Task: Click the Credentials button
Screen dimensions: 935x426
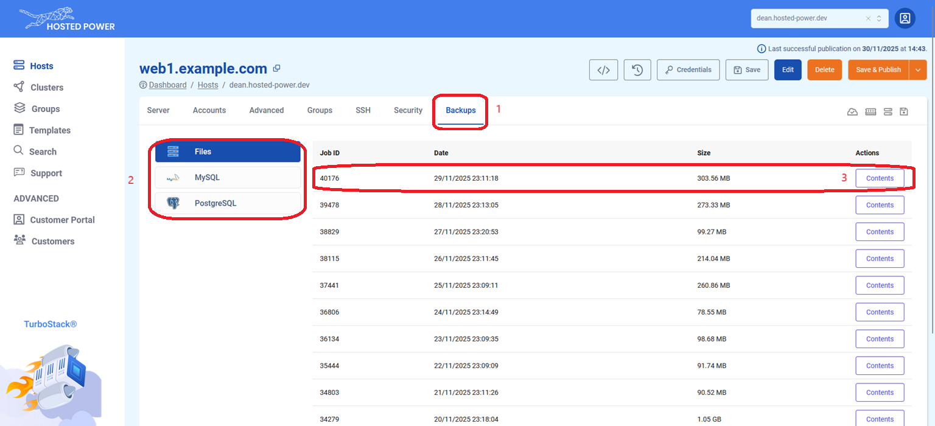Action: 688,70
